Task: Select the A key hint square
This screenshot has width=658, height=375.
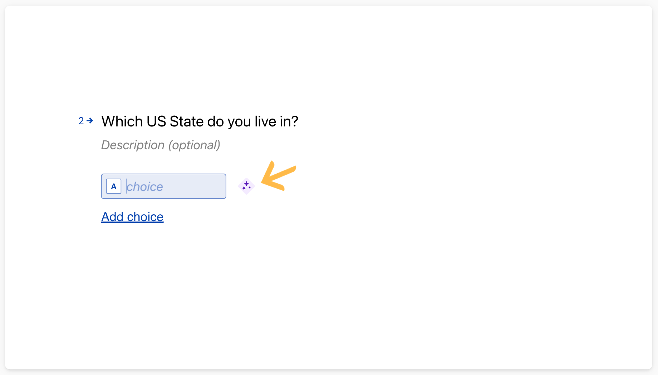Action: tap(114, 186)
